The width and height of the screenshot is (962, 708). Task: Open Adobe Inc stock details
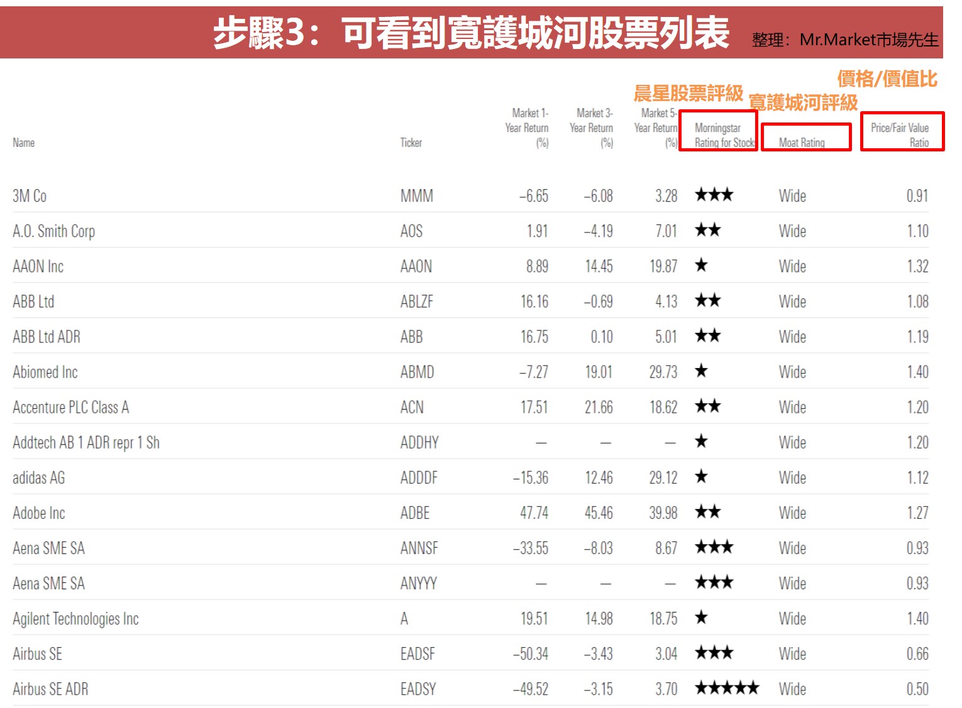click(x=38, y=513)
